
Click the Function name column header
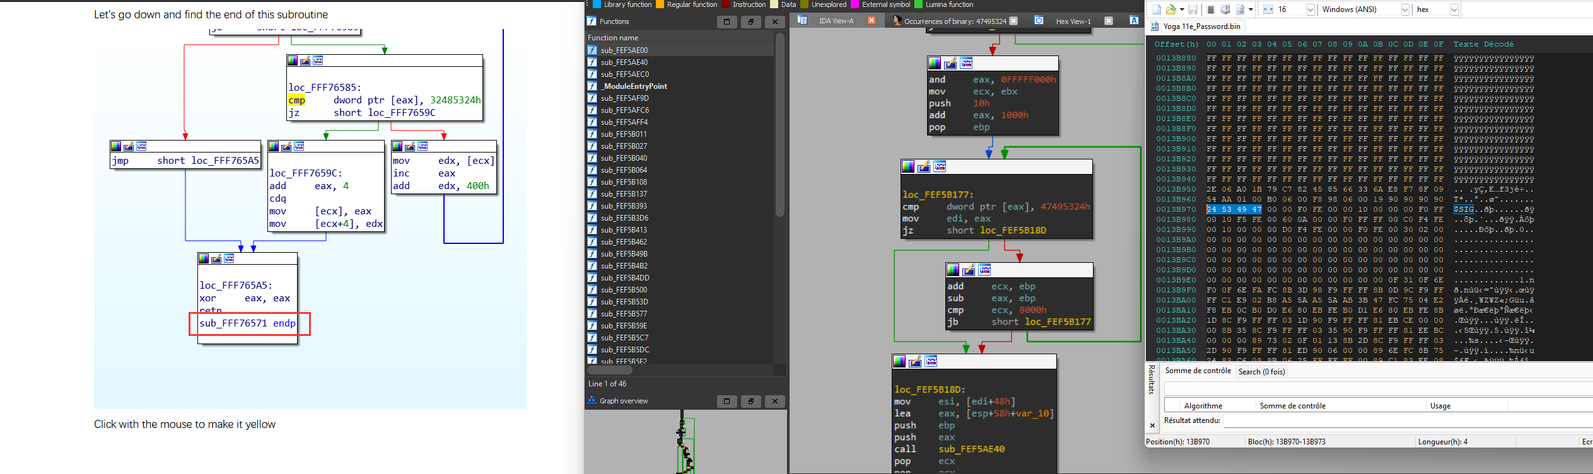[x=680, y=38]
